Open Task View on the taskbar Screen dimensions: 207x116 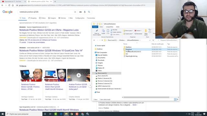point(50,114)
